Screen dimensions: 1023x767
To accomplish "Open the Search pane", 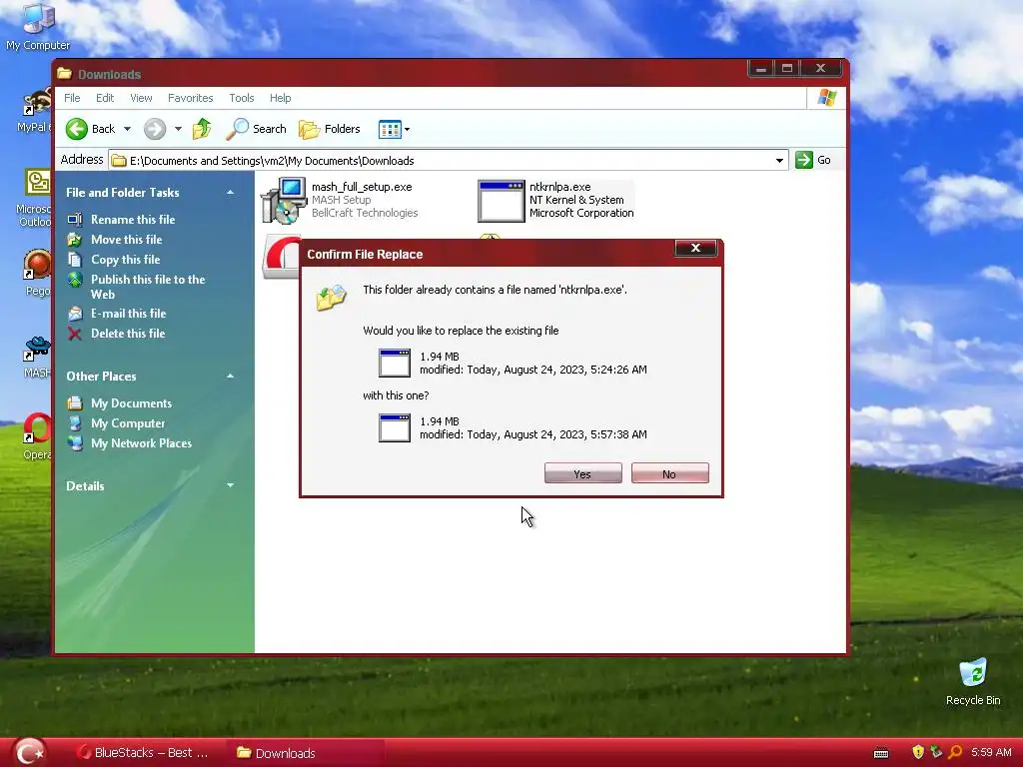I will pyautogui.click(x=256, y=129).
